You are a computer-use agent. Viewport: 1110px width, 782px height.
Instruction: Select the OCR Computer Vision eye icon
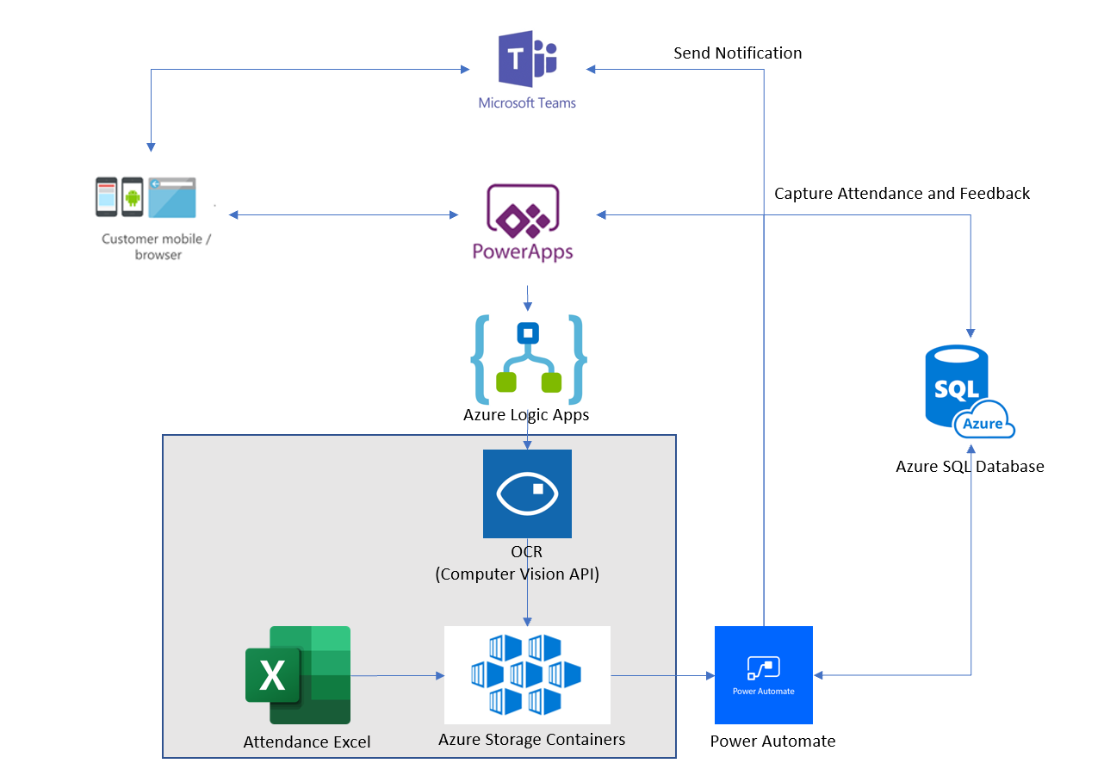[527, 493]
